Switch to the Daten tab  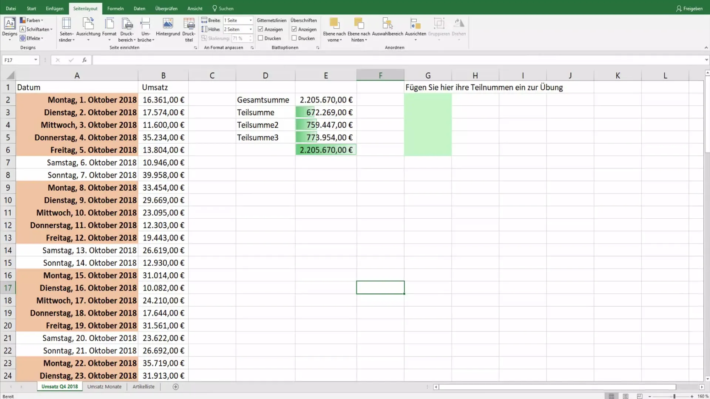point(139,8)
